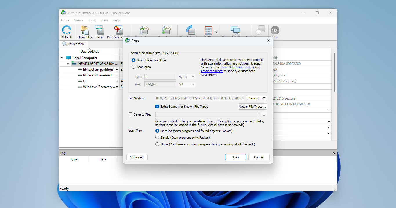This screenshot has width=396, height=208.
Task: Switch to the Device view tab
Action: click(74, 44)
